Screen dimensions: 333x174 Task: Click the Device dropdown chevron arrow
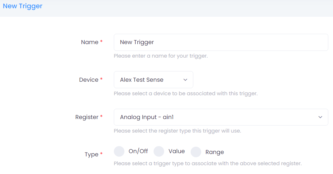(185, 80)
